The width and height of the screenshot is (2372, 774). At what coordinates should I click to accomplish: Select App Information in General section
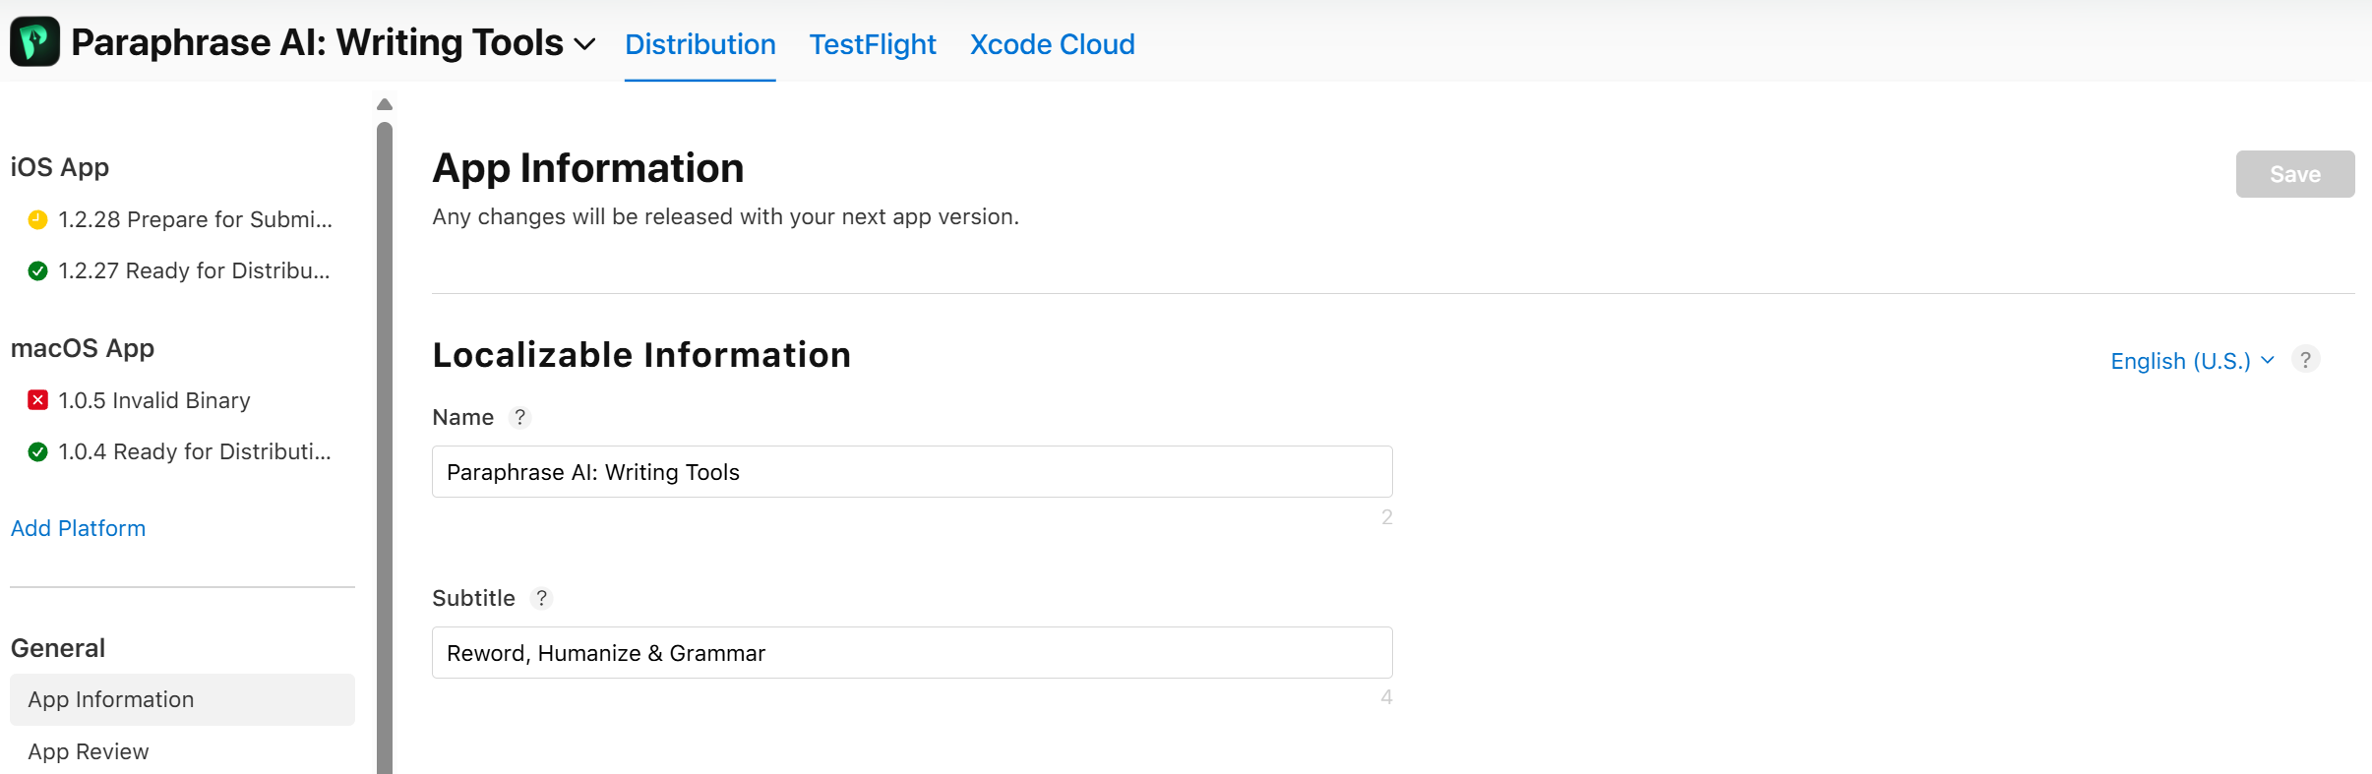tap(111, 699)
